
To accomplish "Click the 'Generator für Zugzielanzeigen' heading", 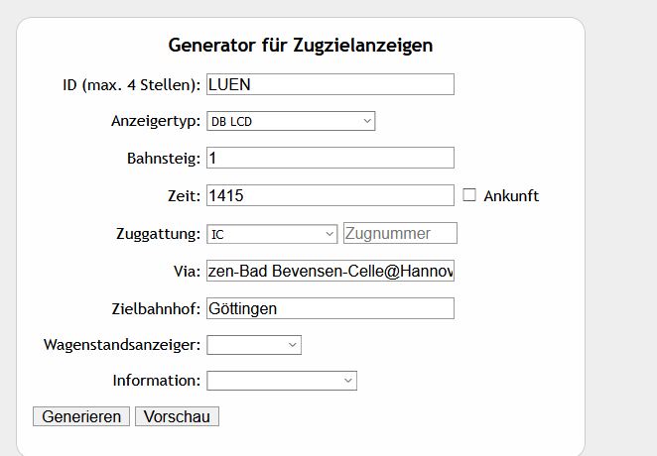I will tap(301, 45).
